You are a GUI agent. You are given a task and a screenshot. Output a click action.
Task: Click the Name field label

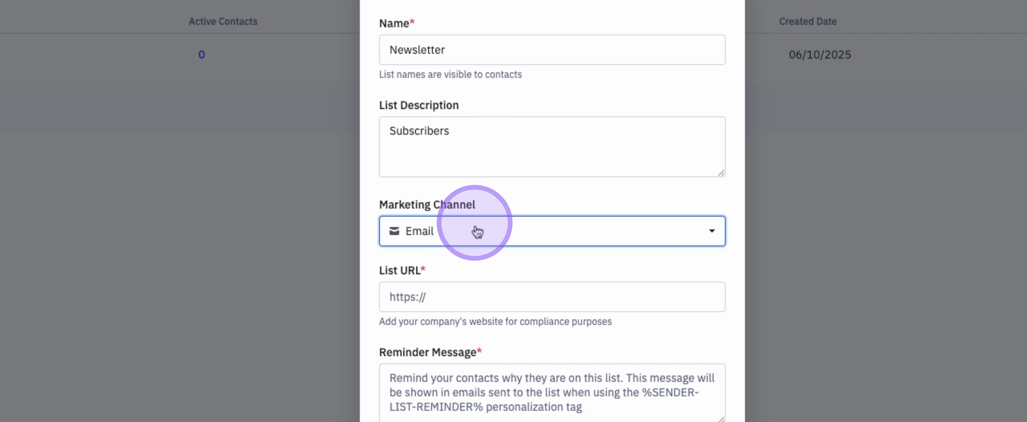(x=394, y=23)
